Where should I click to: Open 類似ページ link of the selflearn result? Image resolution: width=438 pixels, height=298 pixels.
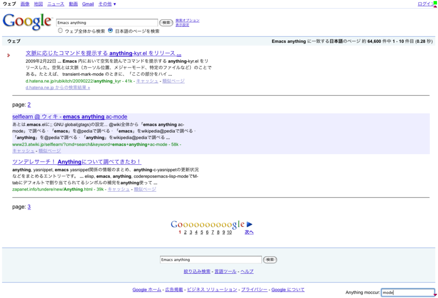point(50,151)
